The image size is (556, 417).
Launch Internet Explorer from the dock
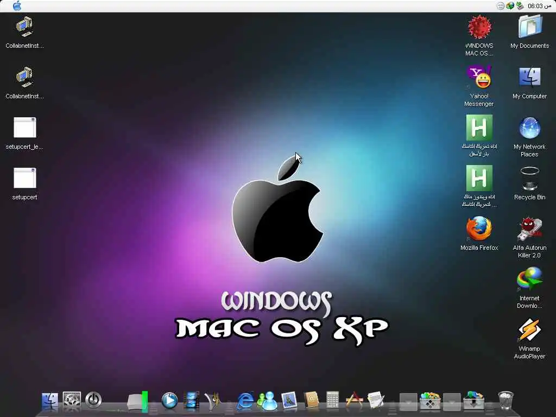pyautogui.click(x=245, y=401)
